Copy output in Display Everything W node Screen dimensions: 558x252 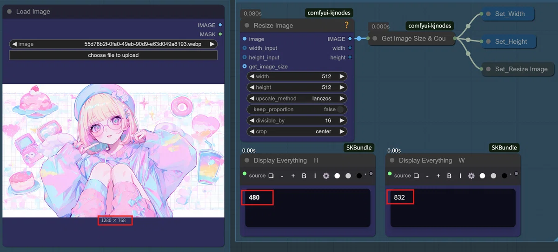pyautogui.click(x=416, y=176)
